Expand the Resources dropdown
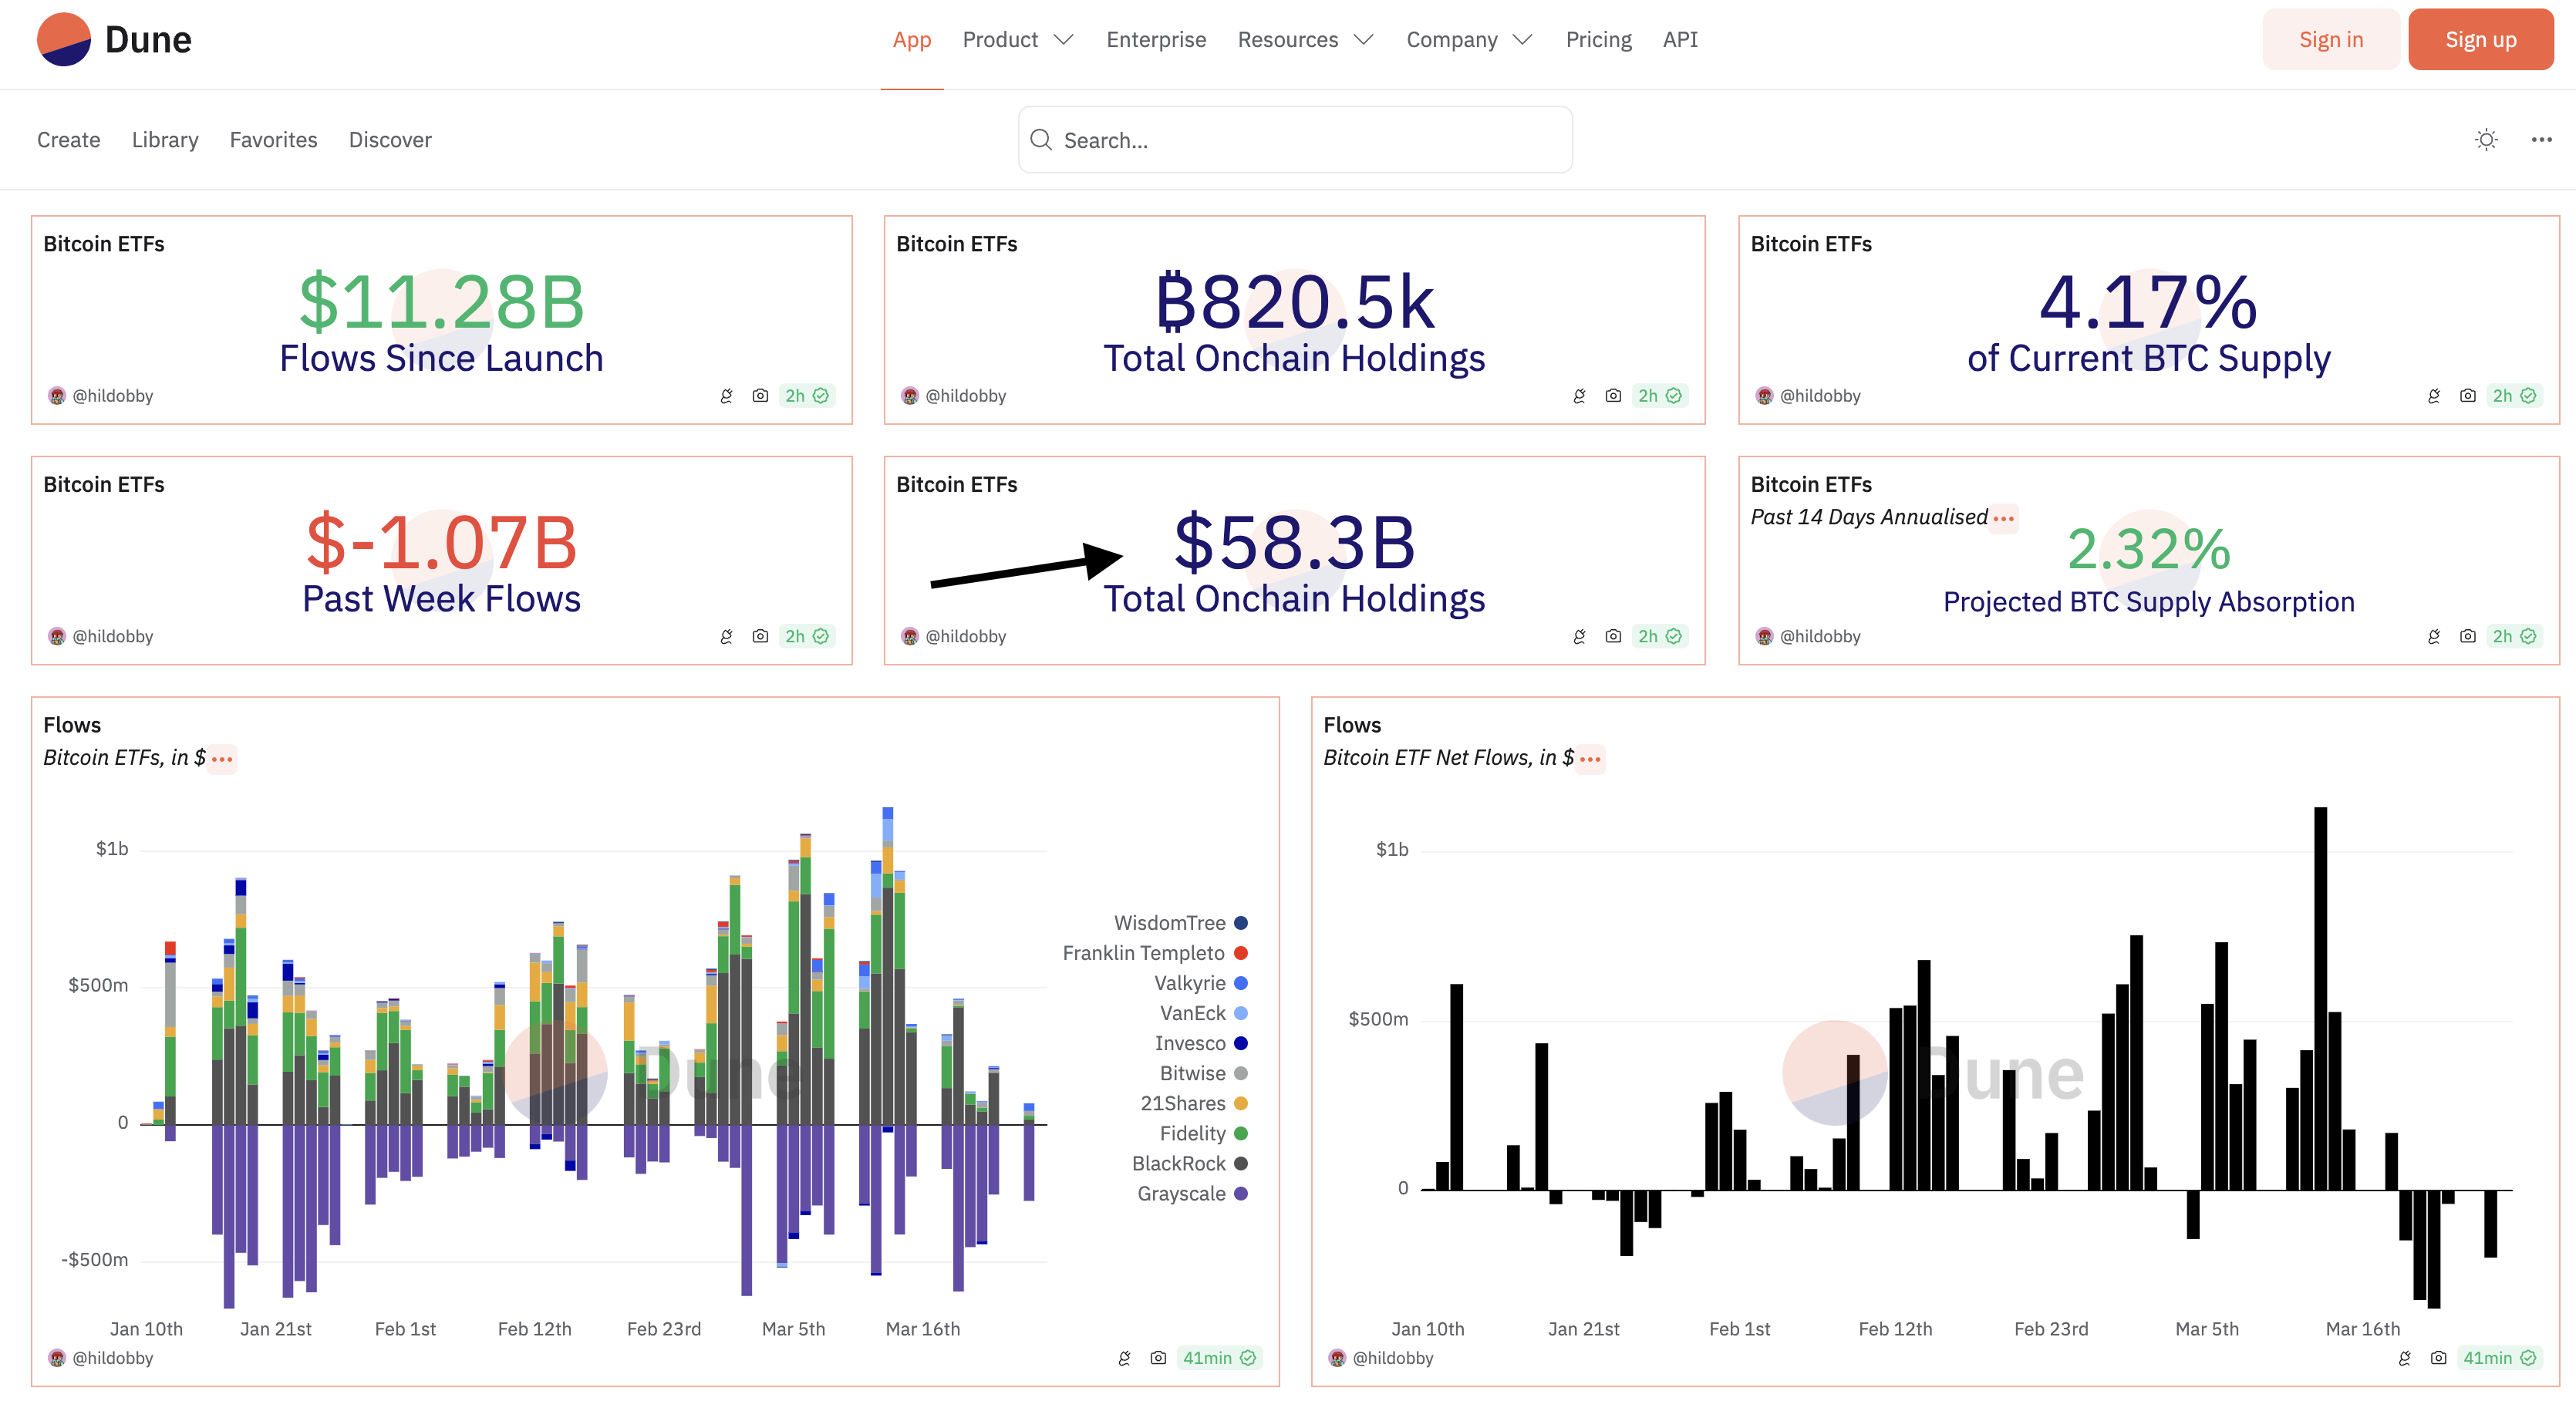Screen dimensions: 2576x1401 click(x=1305, y=39)
